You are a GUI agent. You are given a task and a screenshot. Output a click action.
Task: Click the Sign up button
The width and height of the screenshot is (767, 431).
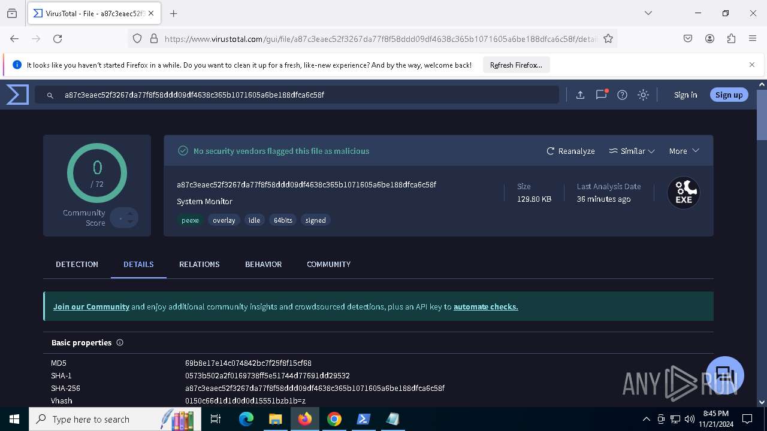(729, 95)
